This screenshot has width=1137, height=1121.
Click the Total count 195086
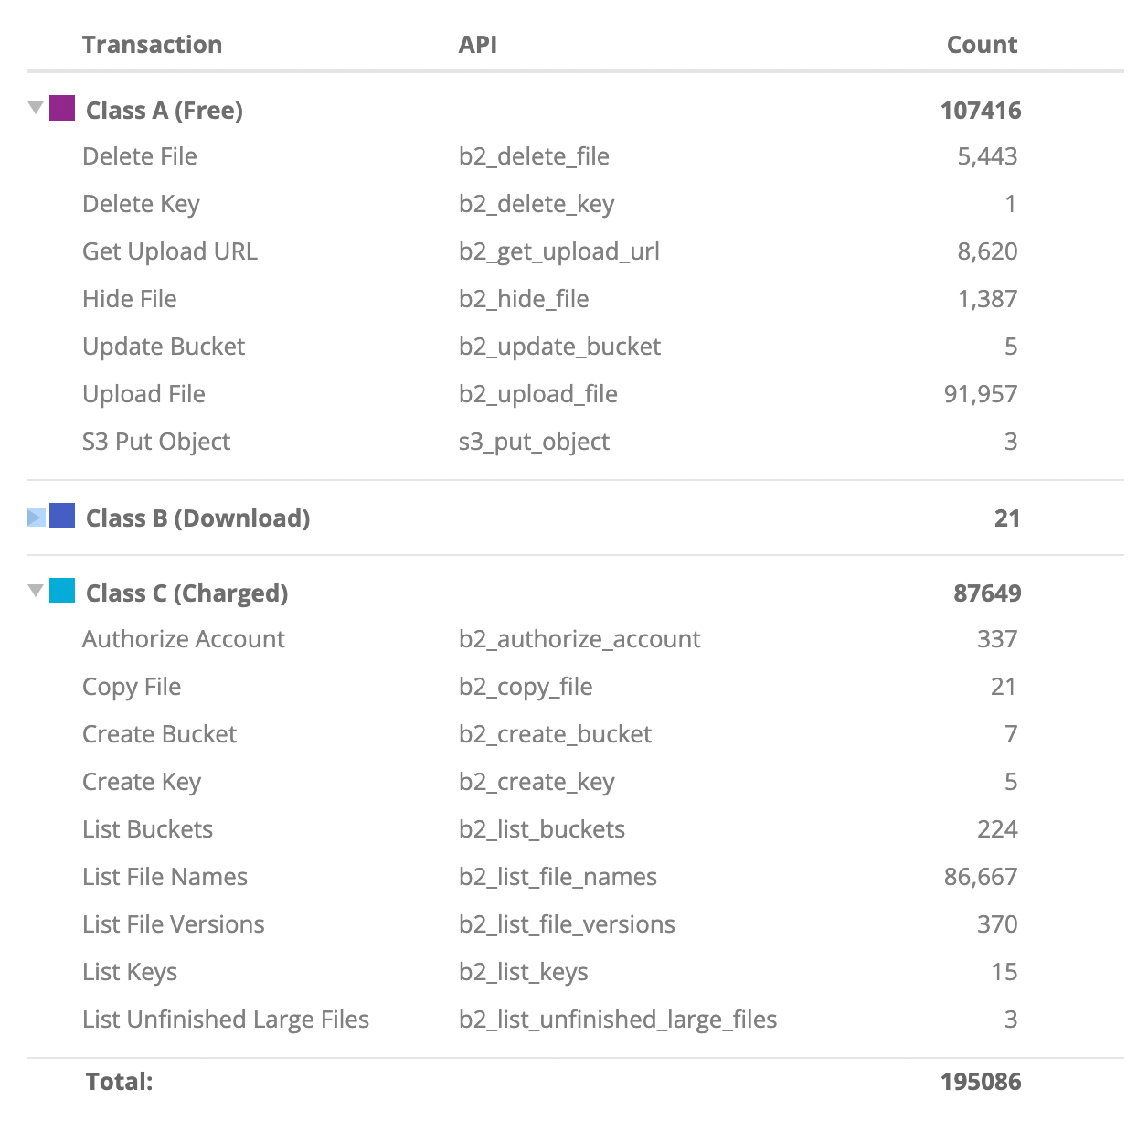click(980, 1082)
